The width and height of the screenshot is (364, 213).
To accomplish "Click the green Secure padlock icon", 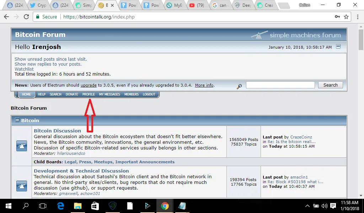I will [37, 17].
